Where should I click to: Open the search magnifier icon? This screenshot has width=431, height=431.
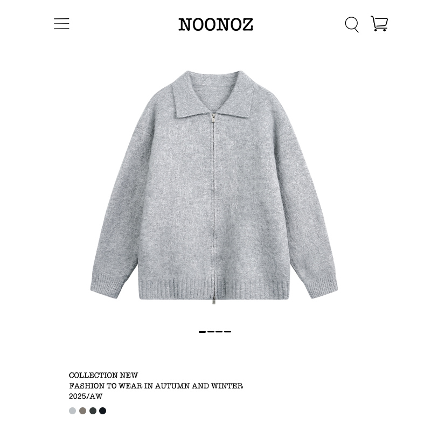click(x=352, y=24)
